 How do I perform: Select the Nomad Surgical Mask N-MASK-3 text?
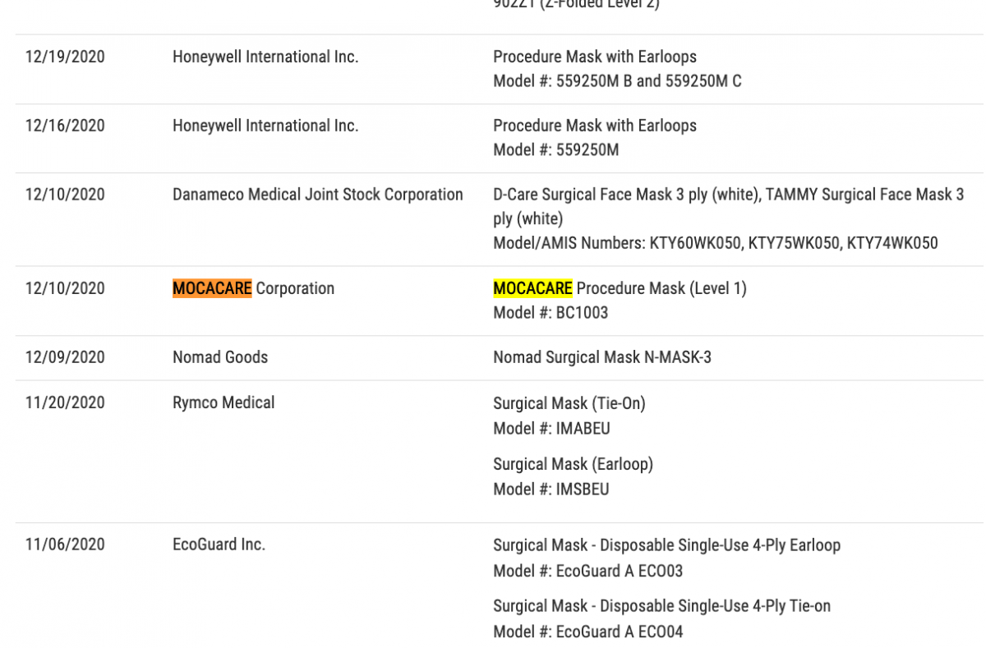pos(602,357)
